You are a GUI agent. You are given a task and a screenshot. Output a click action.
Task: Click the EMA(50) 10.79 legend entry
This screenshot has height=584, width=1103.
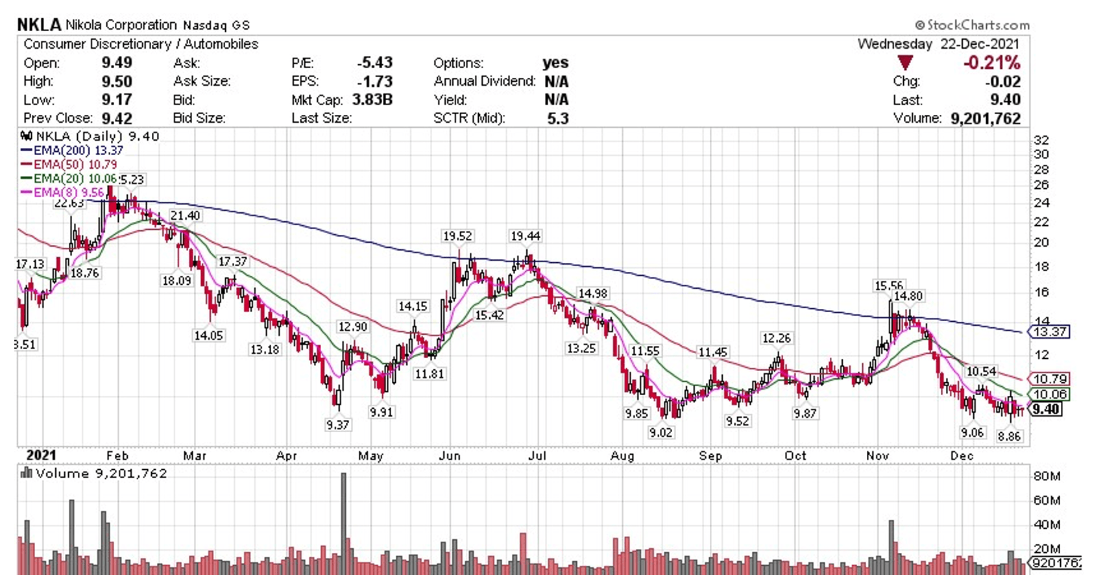(69, 165)
